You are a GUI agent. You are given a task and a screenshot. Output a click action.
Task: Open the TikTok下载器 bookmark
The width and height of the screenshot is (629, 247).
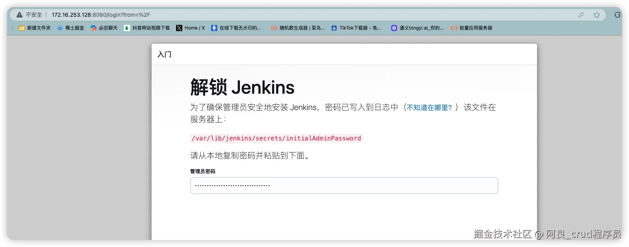click(x=356, y=28)
